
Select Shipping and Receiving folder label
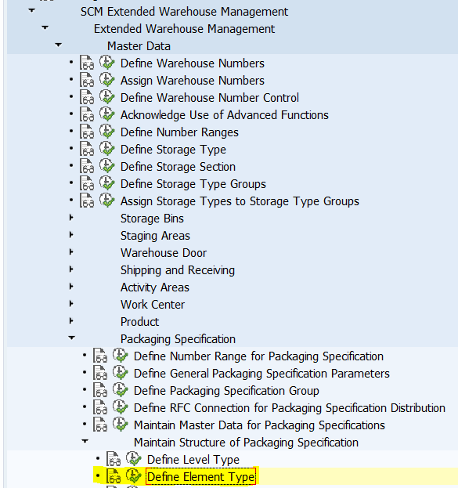click(x=178, y=270)
